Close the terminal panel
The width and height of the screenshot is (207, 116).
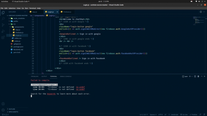click(x=204, y=76)
